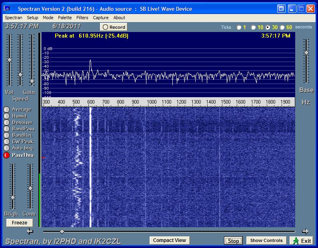318x248 pixels.
Task: Open the Spectran menu
Action: click(13, 18)
